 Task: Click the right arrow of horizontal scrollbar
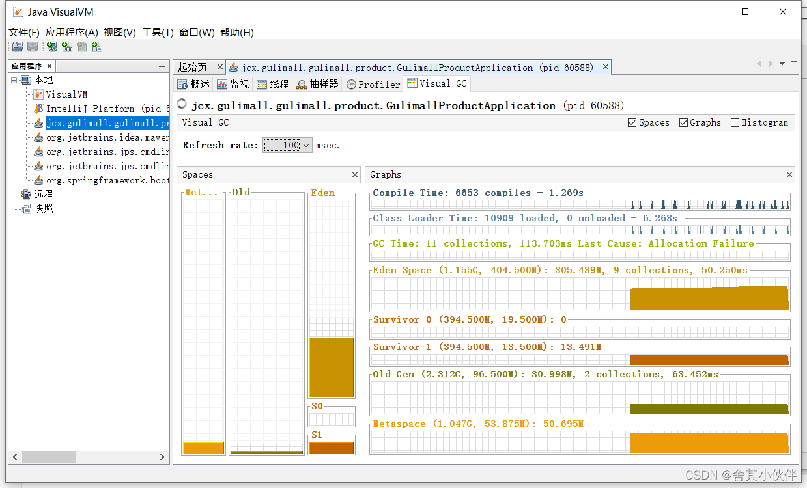click(x=164, y=457)
